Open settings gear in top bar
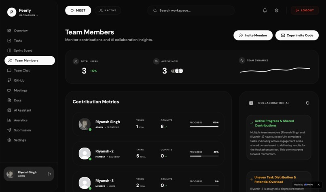Screen dimensions: 326x192 click(x=277, y=11)
